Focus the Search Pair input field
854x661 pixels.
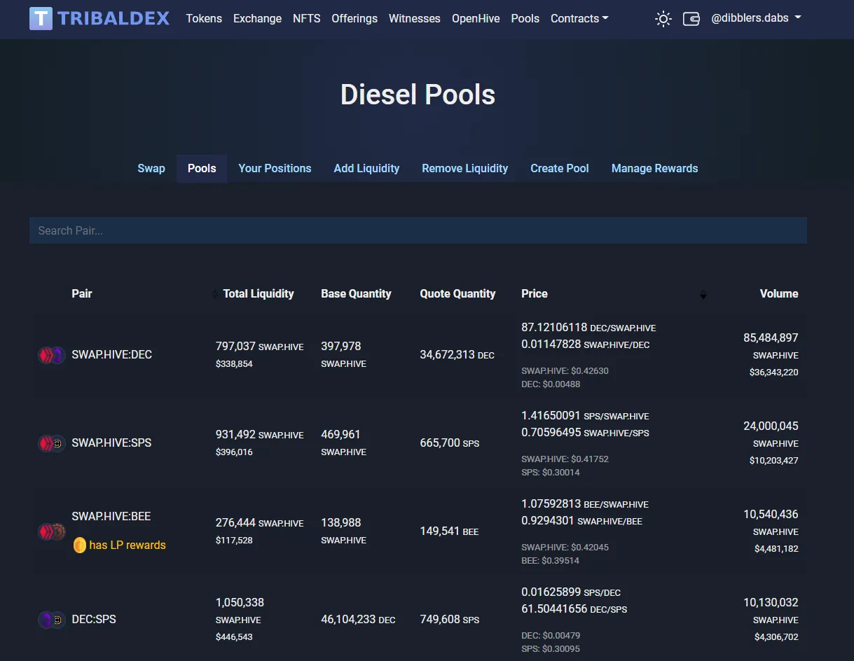(x=418, y=230)
